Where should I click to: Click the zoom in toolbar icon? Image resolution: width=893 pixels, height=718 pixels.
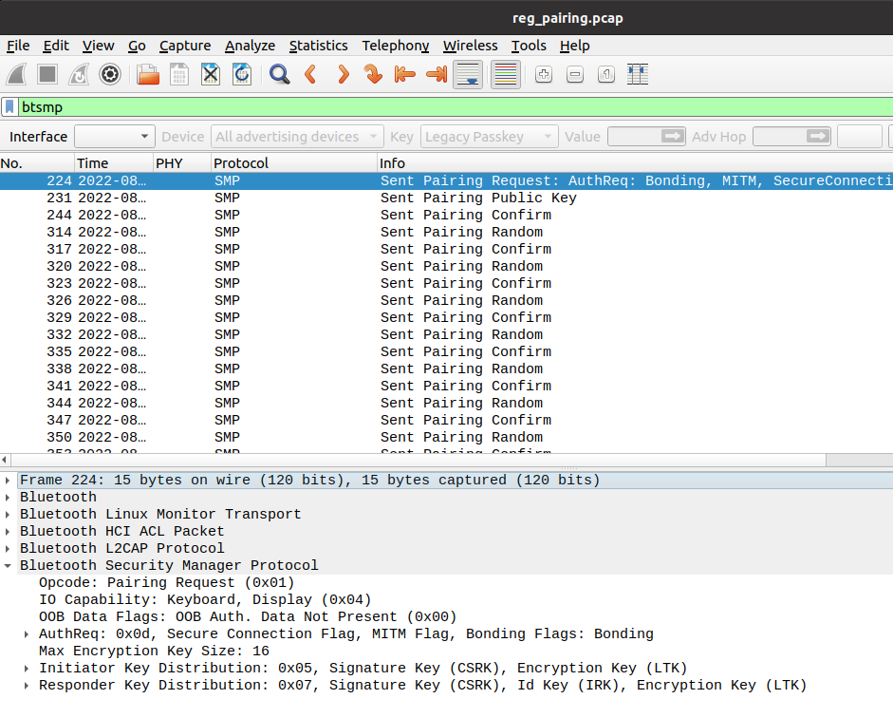tap(544, 74)
